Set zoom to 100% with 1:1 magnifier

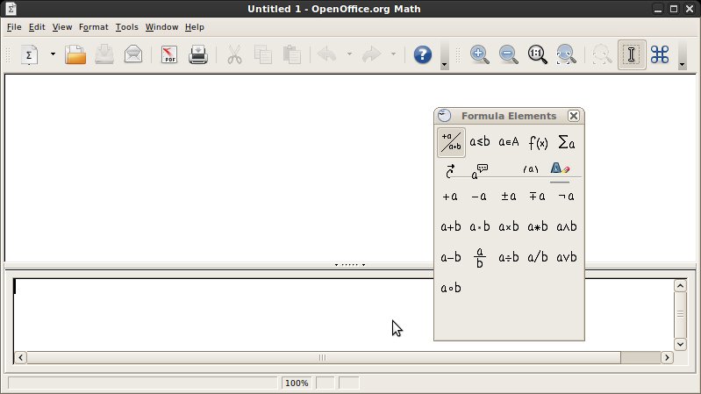pyautogui.click(x=537, y=55)
